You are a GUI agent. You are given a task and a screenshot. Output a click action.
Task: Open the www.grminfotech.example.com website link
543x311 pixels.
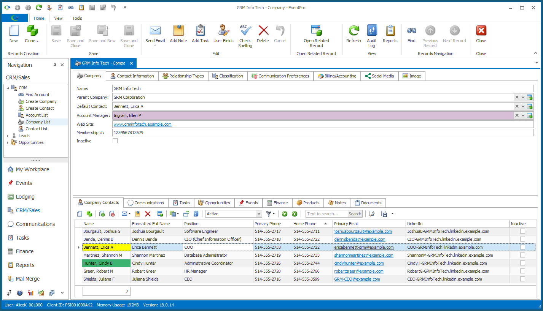(142, 124)
